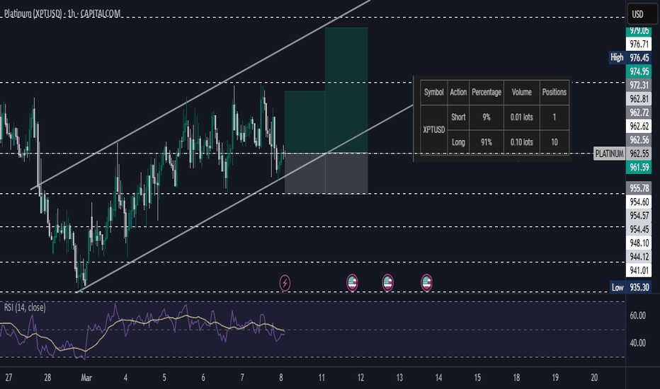Viewport: 660px width, 389px height.
Task: Click the 15 date on the time axis
Action: point(477,378)
